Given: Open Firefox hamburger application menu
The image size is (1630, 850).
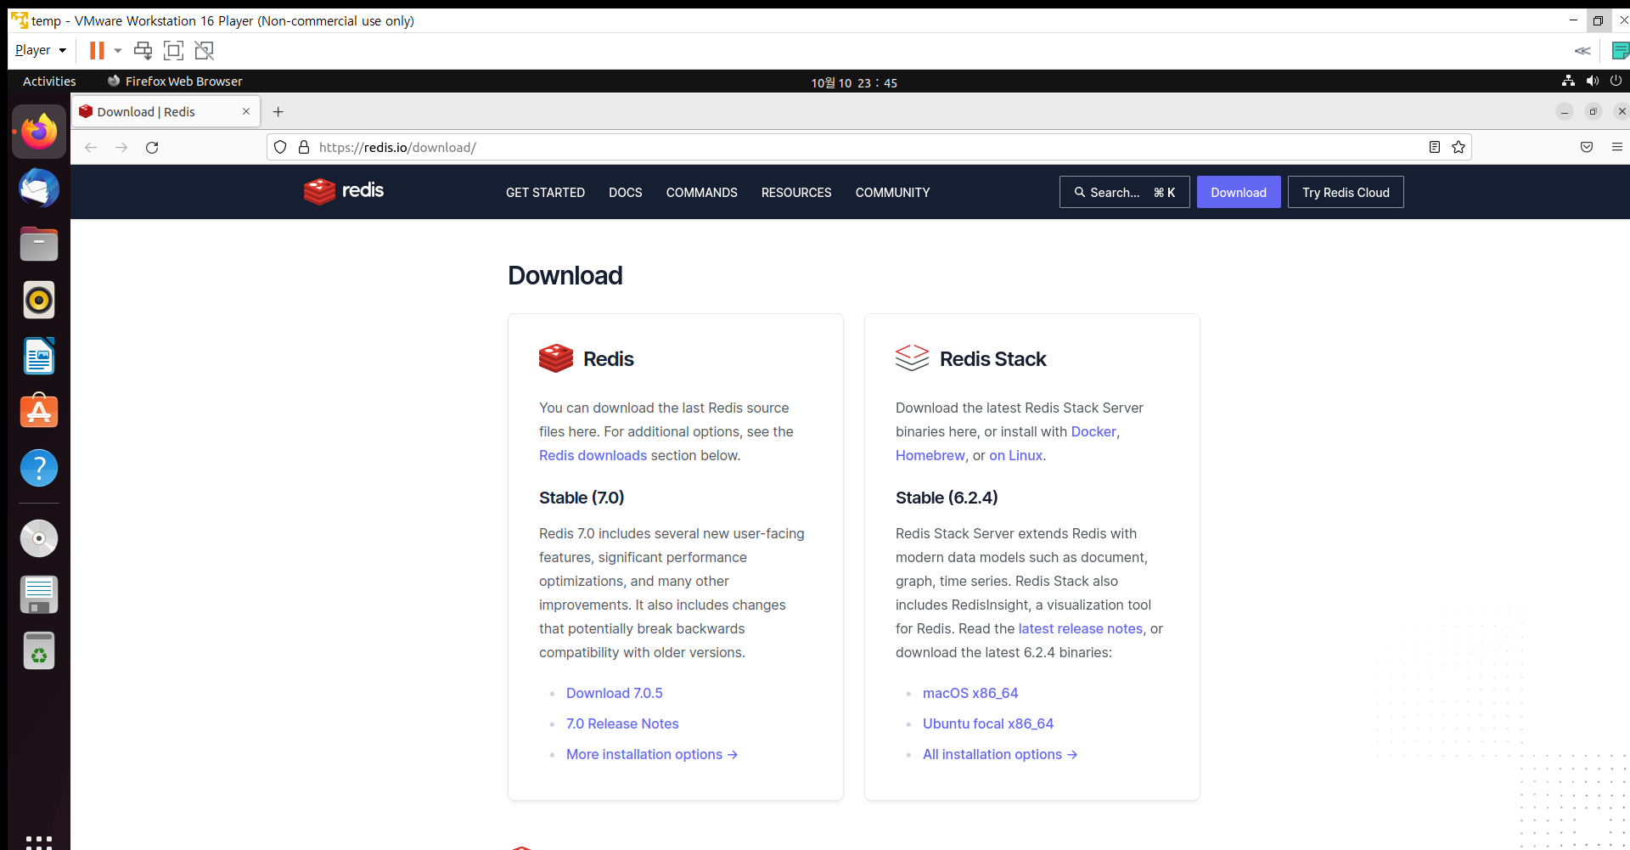Looking at the screenshot, I should tap(1617, 147).
